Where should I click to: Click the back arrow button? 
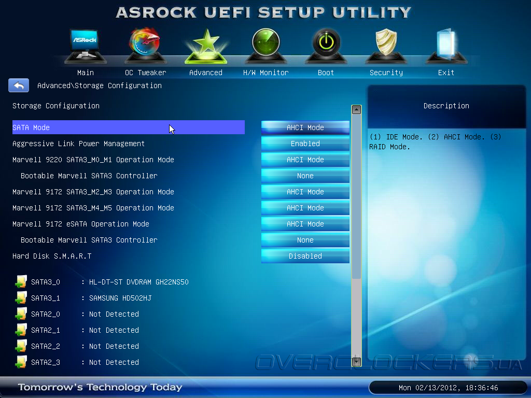point(19,86)
